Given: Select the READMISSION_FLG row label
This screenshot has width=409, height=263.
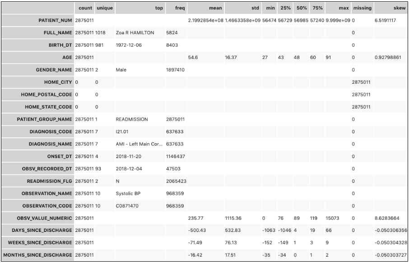Looking at the screenshot, I should 38,181.
